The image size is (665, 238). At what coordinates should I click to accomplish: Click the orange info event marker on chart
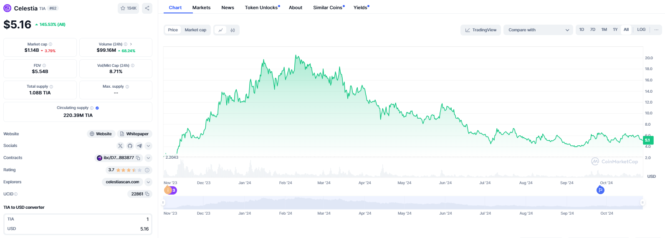pyautogui.click(x=168, y=190)
